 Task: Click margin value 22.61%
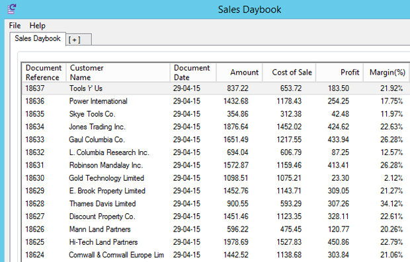391,216
